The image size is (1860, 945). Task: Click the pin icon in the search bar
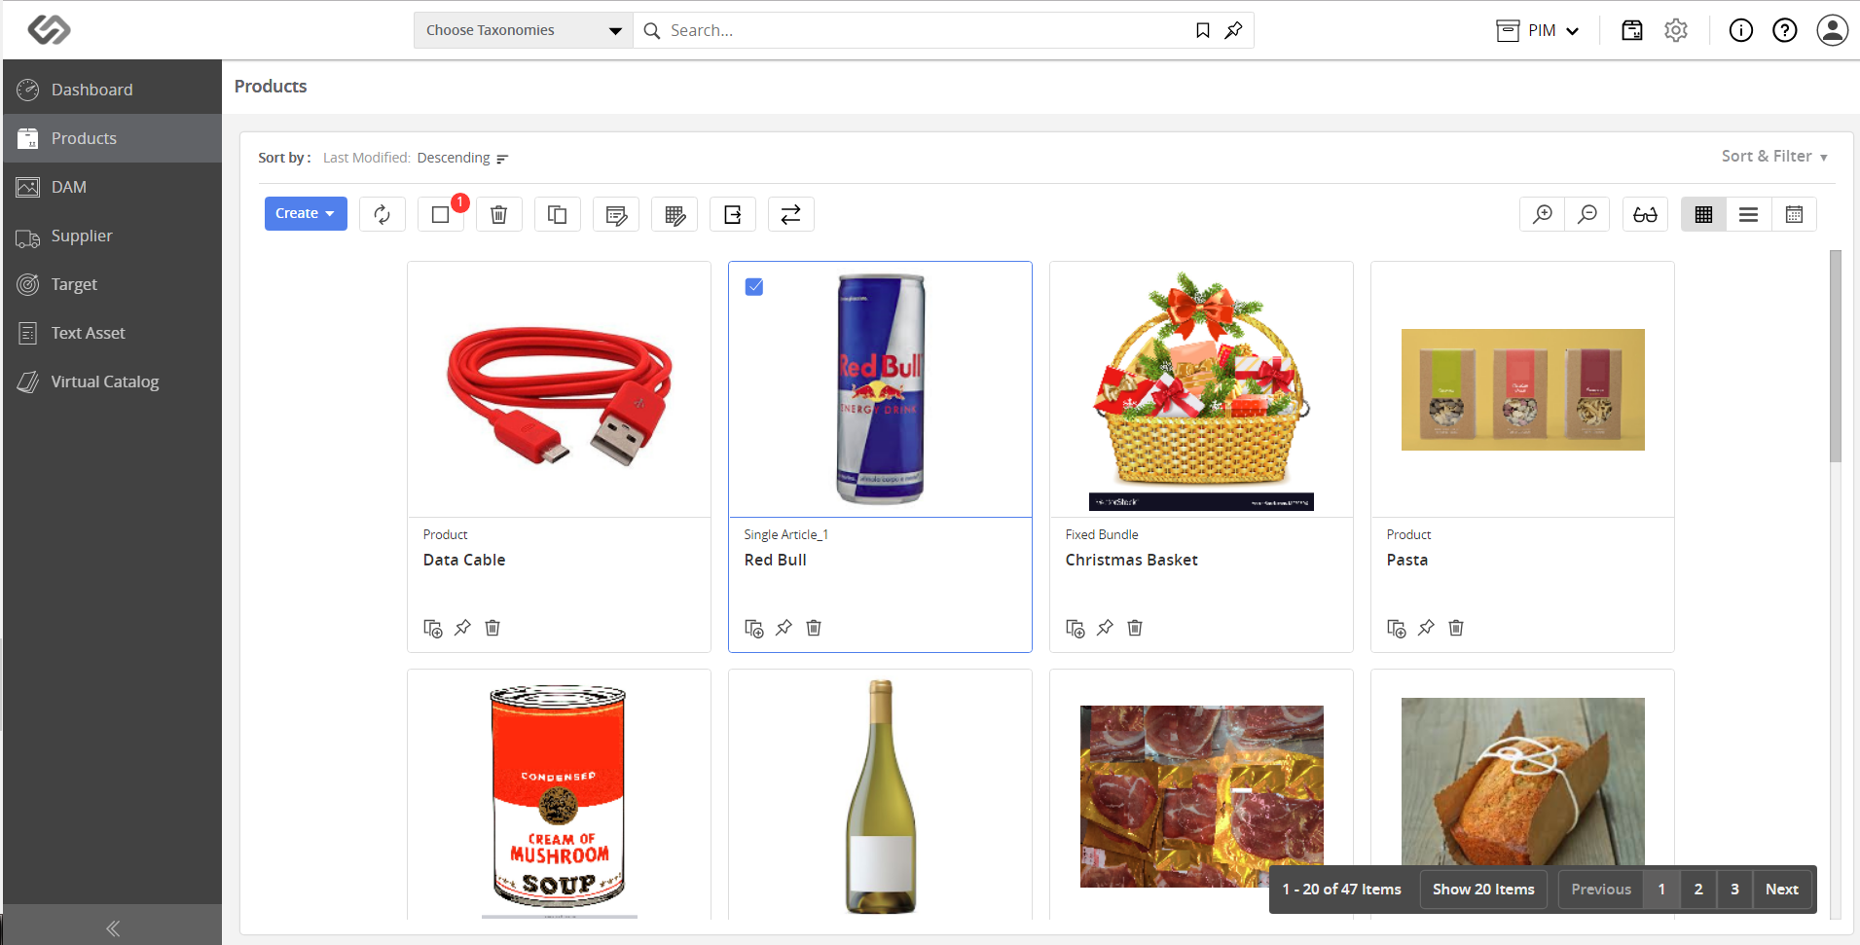1233,30
